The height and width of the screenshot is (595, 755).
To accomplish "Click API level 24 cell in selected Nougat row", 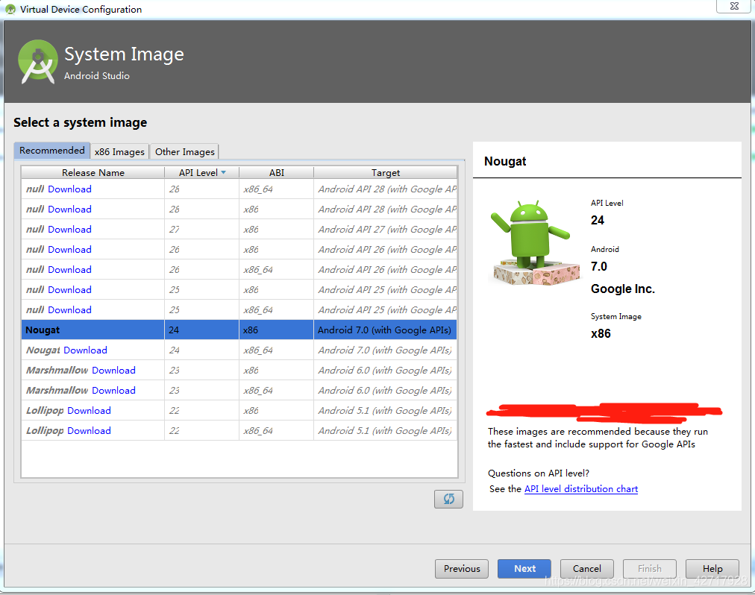I will (x=201, y=330).
